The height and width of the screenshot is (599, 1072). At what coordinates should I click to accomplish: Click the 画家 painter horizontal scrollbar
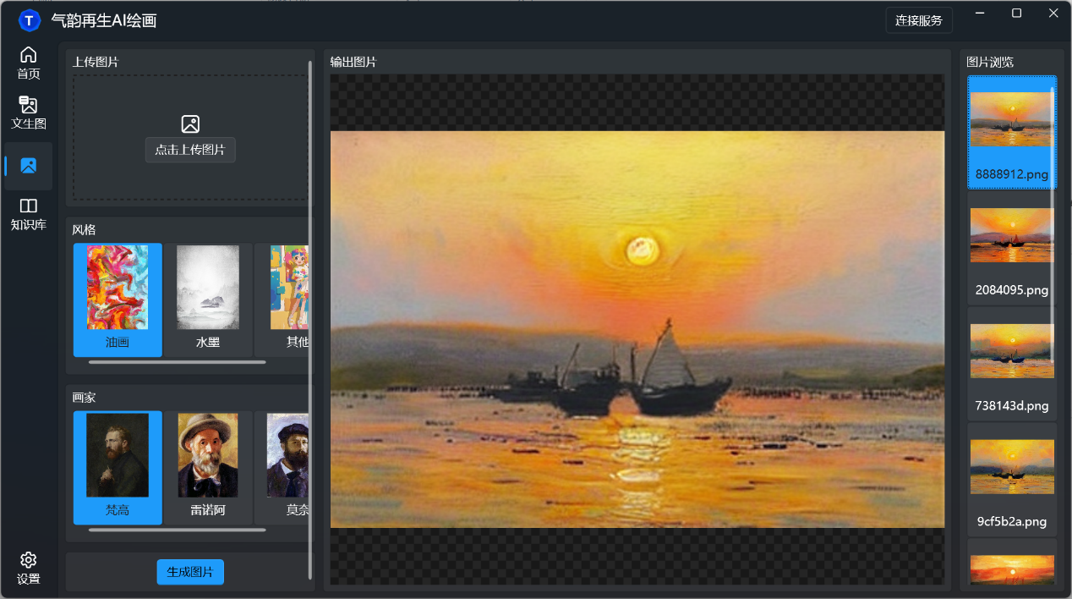tap(177, 530)
